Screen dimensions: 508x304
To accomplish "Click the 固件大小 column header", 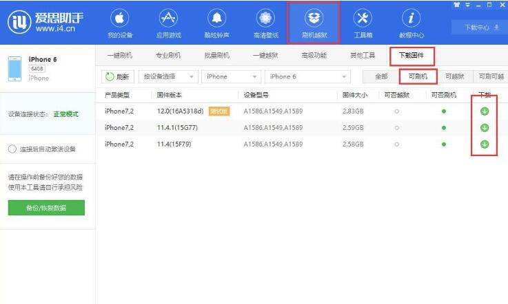I will point(355,95).
